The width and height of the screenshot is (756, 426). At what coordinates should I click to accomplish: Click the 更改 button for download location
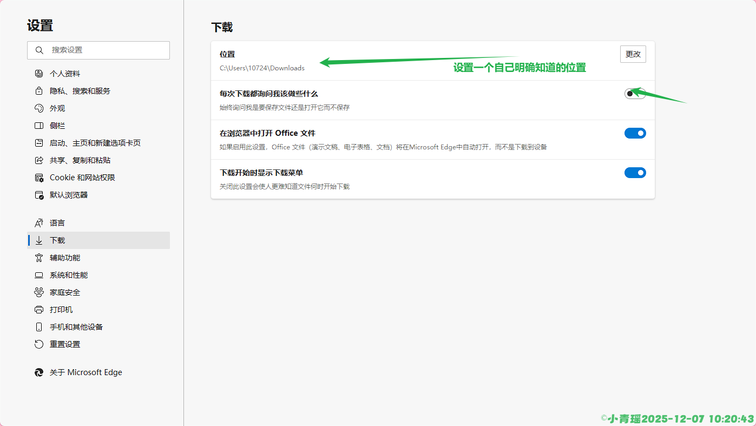[633, 54]
